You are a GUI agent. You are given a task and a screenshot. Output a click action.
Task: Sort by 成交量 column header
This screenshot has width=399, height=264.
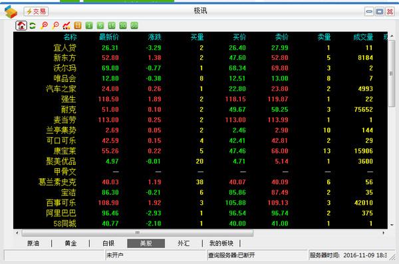coord(363,37)
